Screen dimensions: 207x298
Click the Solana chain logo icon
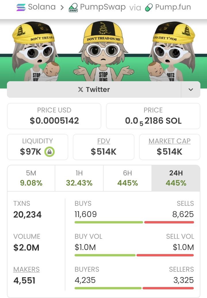pos(21,8)
